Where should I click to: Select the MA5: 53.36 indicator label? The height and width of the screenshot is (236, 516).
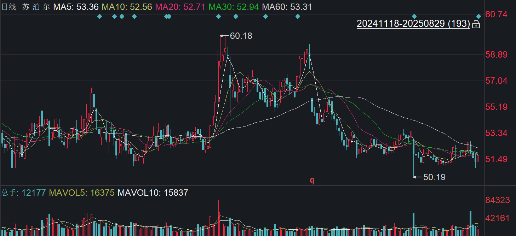pos(76,7)
